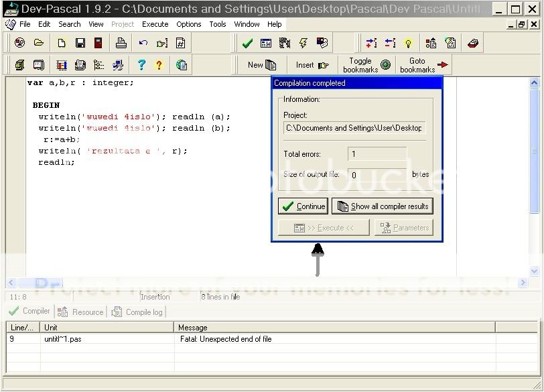Click Toggle bookmarks button
This screenshot has height=392, width=544.
(x=366, y=65)
